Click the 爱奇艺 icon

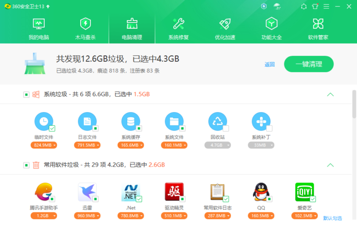click(305, 192)
